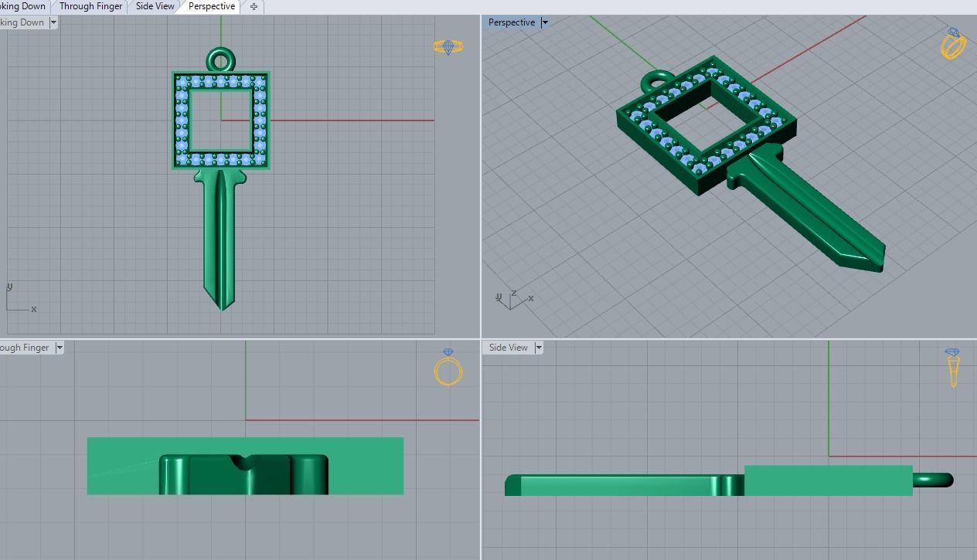
Task: Select the bail loop atop the key pendant
Action: click(x=220, y=60)
